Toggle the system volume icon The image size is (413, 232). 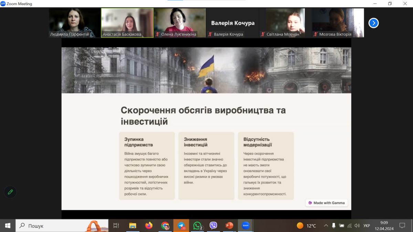357,226
